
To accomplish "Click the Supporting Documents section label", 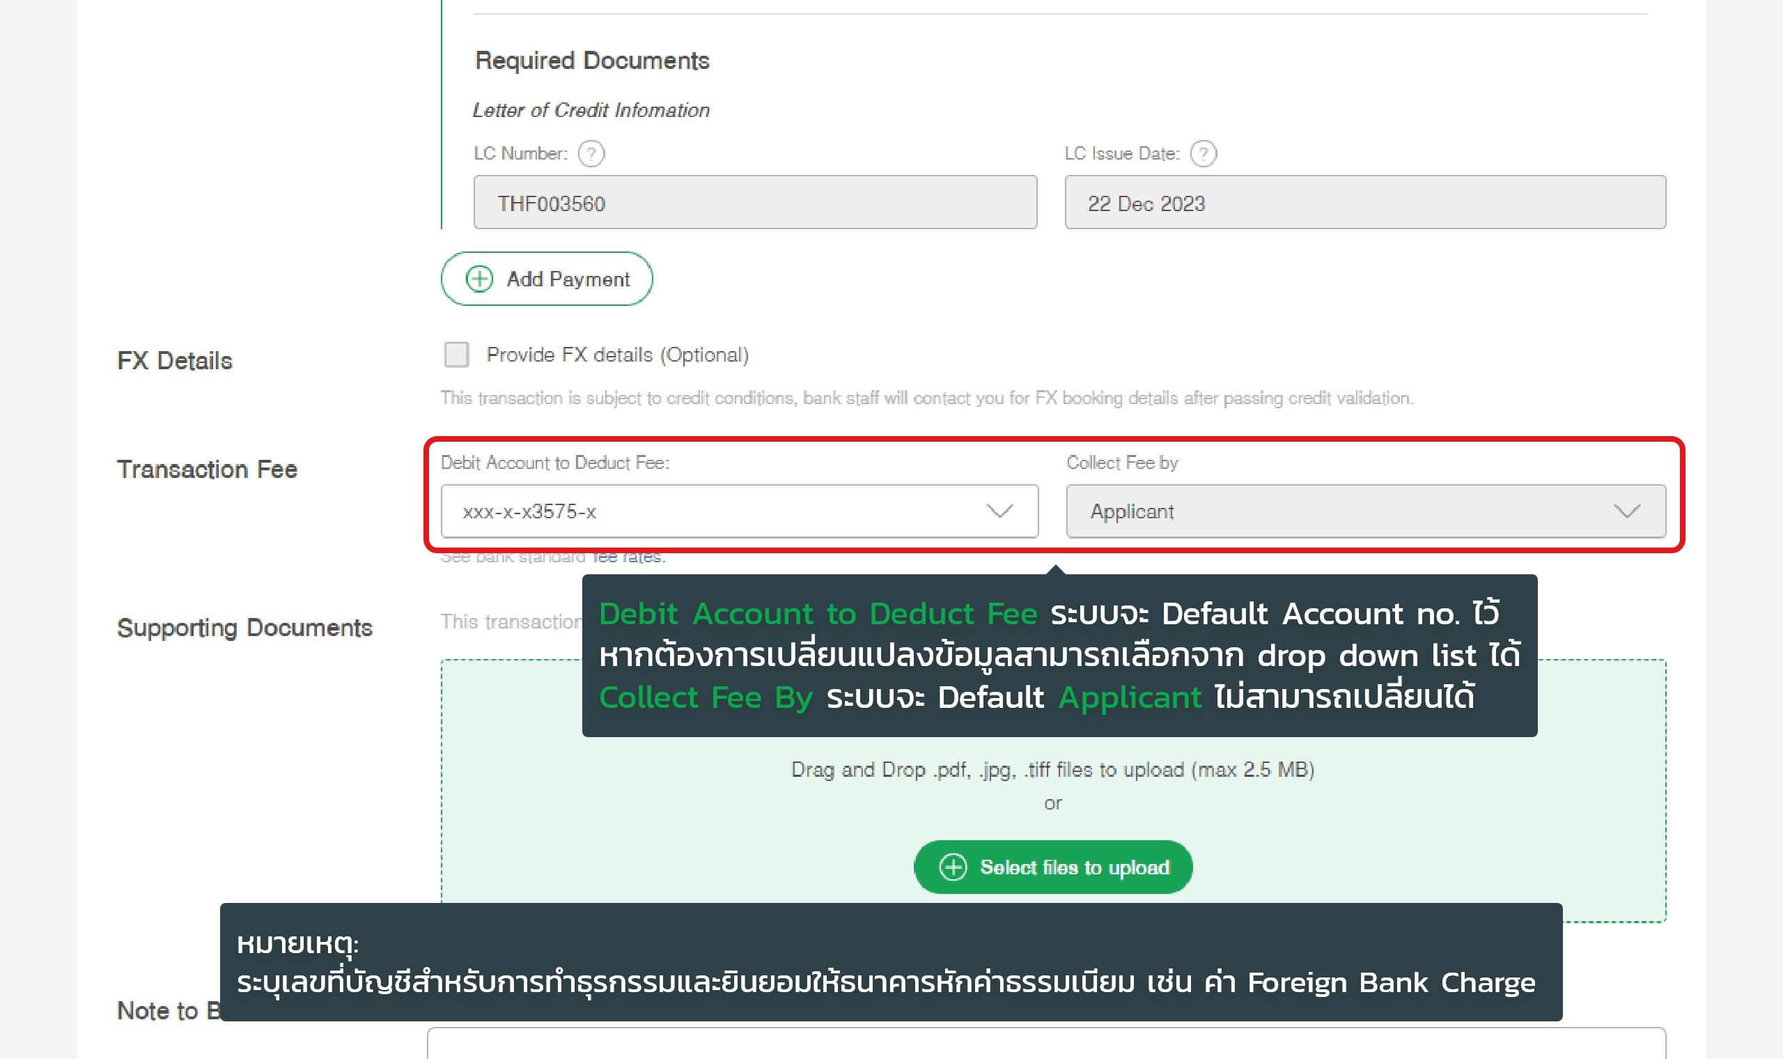I will pyautogui.click(x=244, y=628).
